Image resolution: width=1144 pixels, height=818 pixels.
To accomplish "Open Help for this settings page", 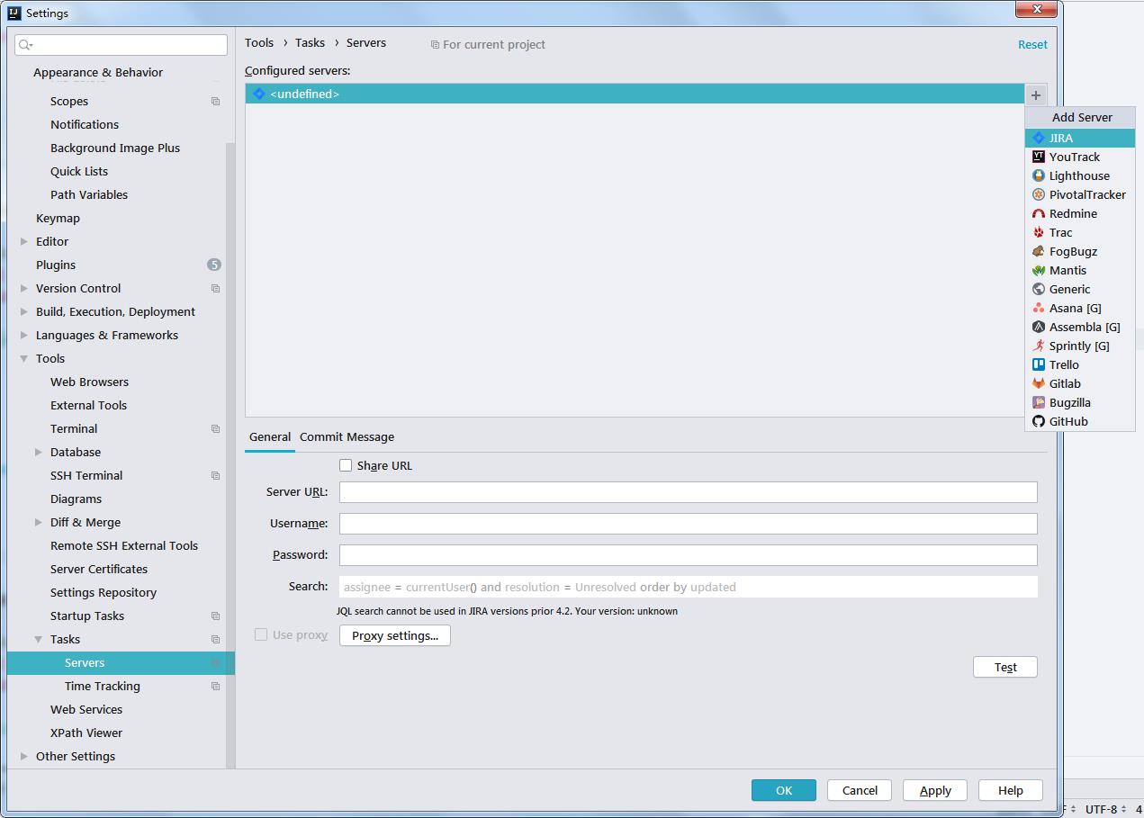I will click(1011, 790).
